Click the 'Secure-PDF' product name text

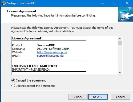click(46, 45)
